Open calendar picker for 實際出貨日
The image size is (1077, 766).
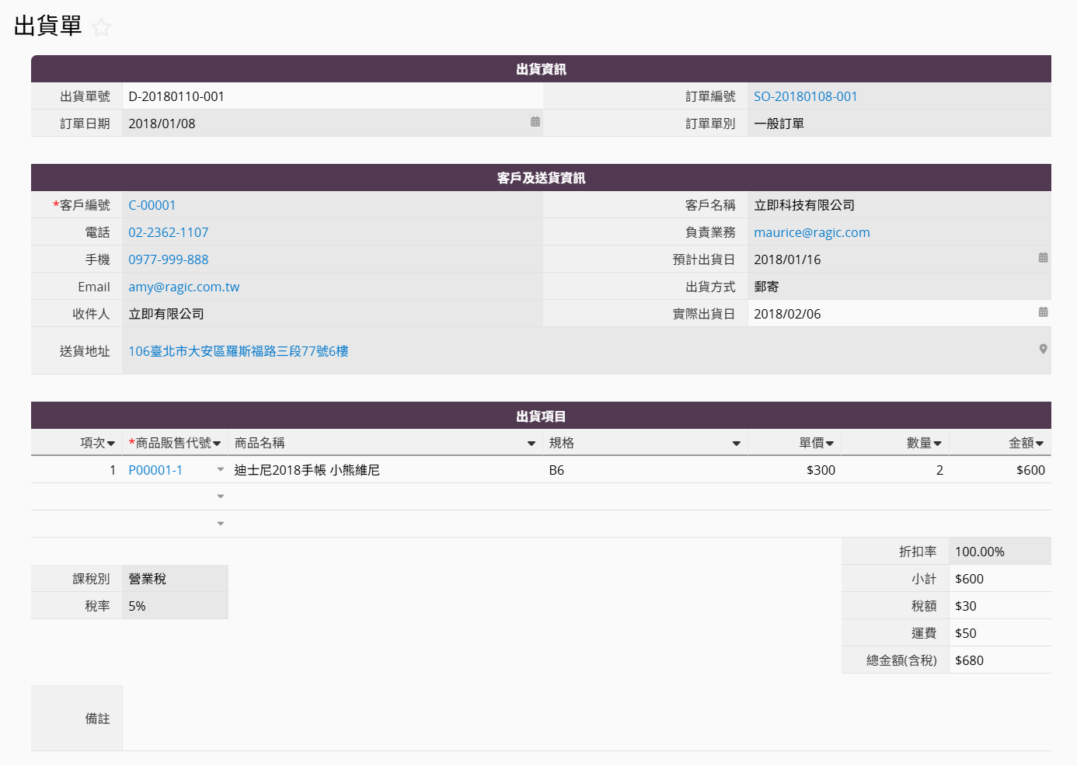[x=1043, y=312]
